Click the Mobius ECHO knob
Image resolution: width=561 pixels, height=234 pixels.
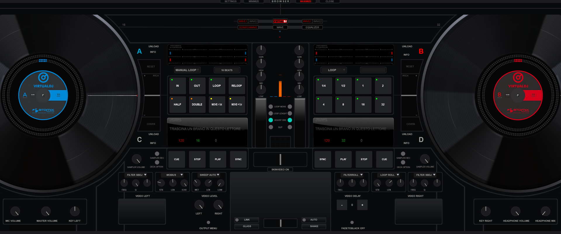184,183
